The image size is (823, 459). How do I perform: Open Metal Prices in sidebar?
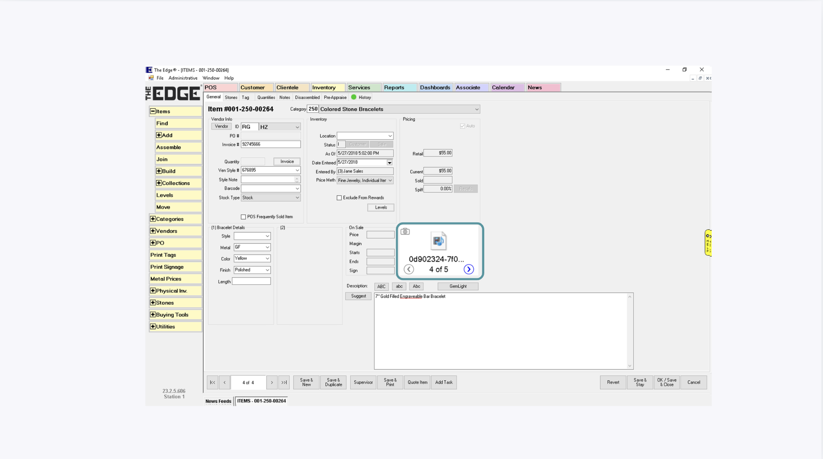175,279
